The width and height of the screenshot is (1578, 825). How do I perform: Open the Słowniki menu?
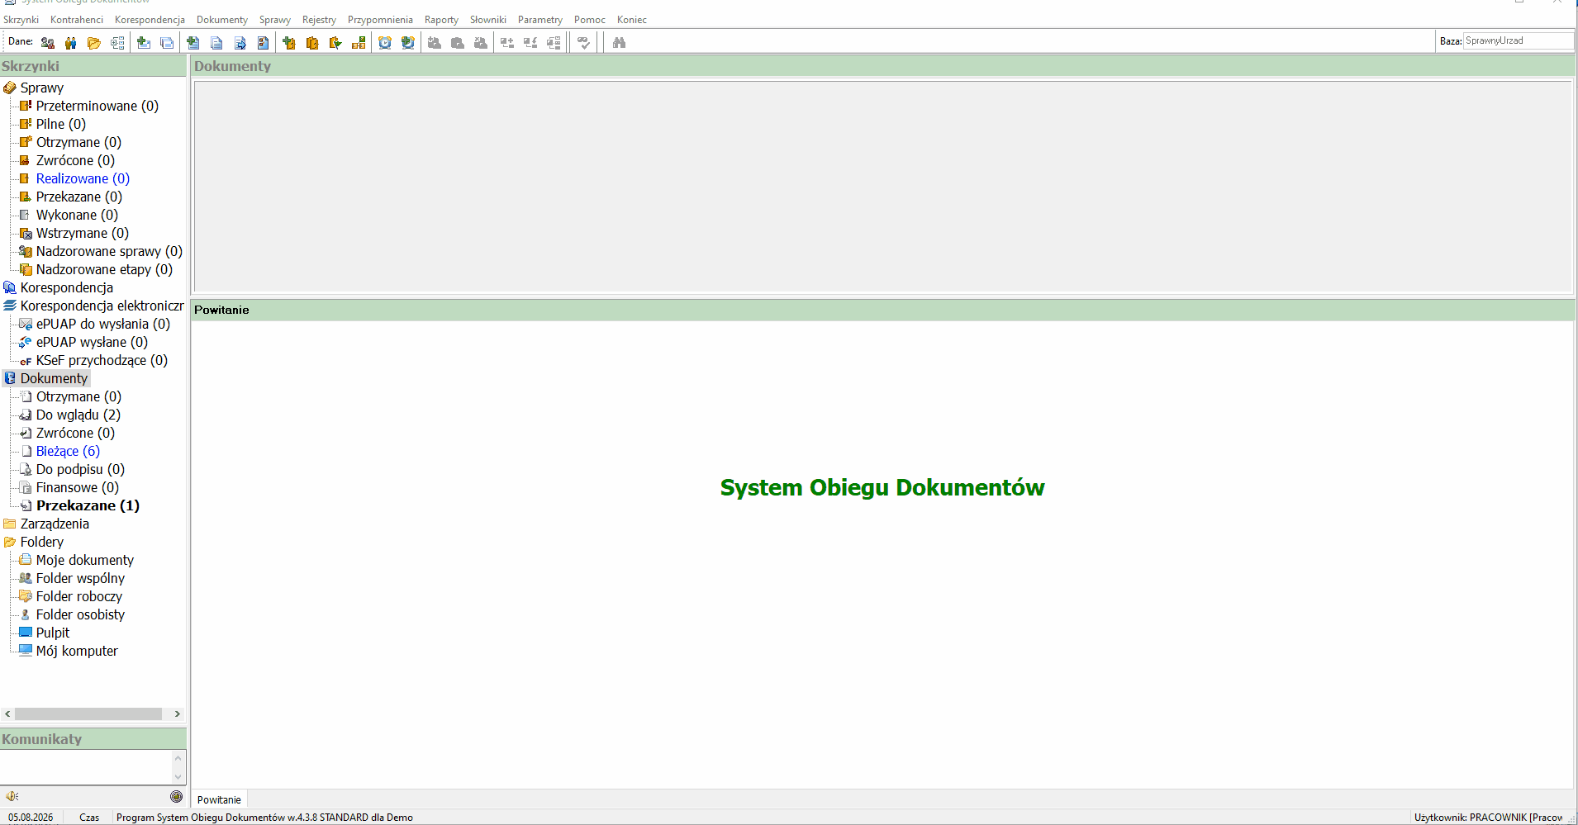pyautogui.click(x=488, y=20)
